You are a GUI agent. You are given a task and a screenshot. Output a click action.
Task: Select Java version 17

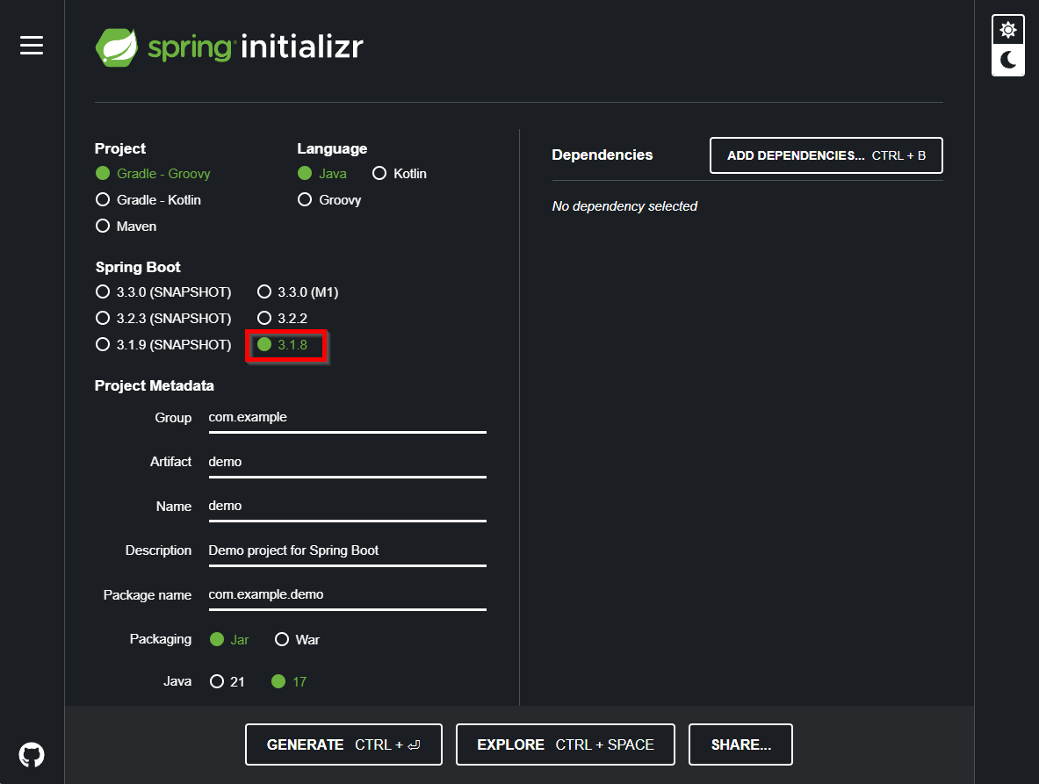tap(289, 681)
